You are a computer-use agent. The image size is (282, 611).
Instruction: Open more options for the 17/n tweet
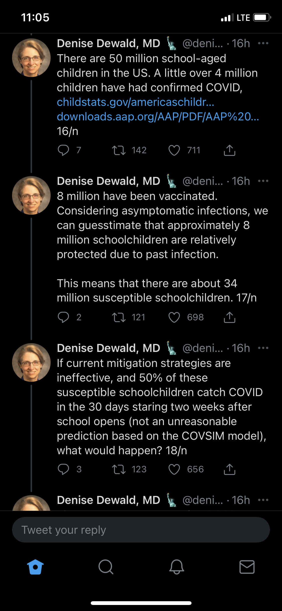pos(263,181)
